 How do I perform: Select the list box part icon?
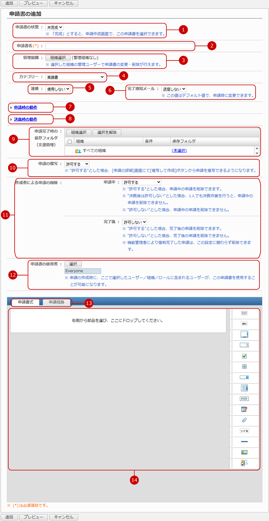click(x=244, y=387)
